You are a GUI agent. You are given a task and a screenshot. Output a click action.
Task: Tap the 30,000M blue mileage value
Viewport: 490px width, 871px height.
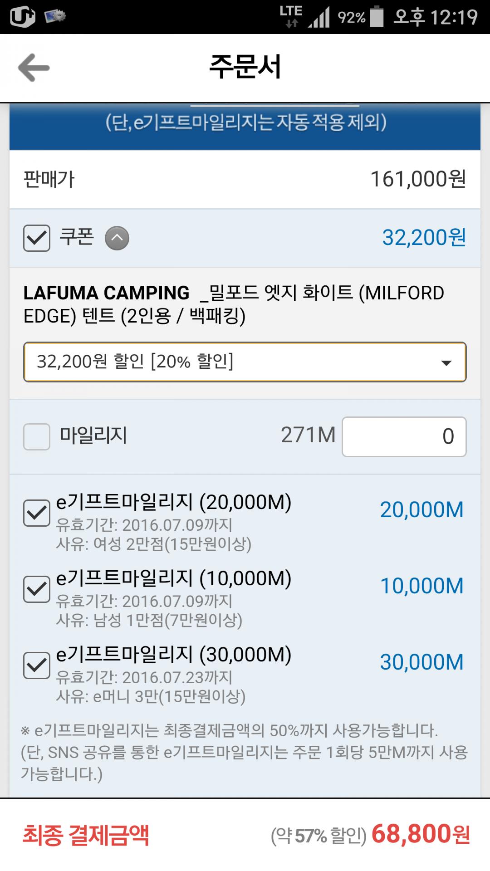tap(421, 662)
